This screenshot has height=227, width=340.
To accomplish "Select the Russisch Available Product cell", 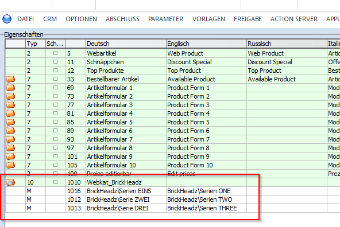I will tap(287, 79).
